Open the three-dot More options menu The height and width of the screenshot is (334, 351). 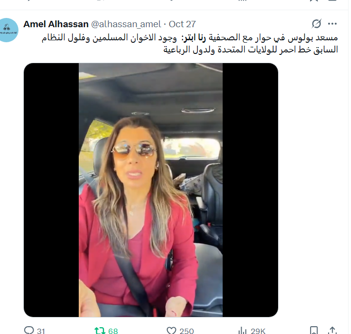pyautogui.click(x=333, y=24)
